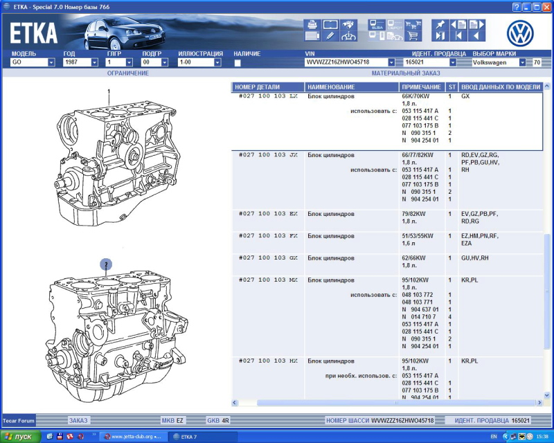Click the plain left arrow back icon
This screenshot has width=554, height=443.
(x=476, y=36)
